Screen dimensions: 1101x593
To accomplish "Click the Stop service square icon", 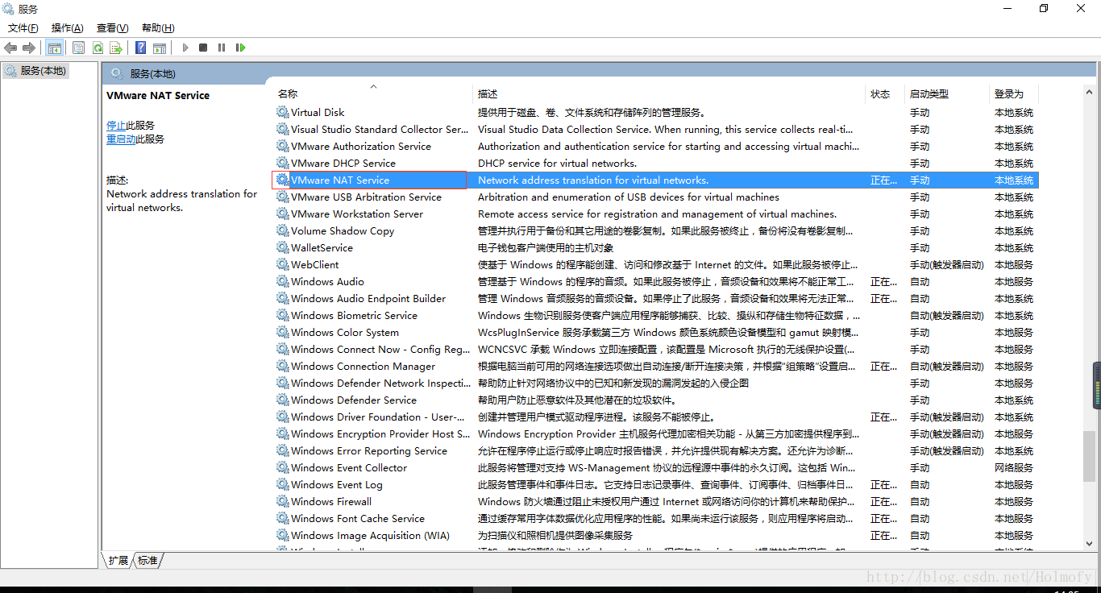I will [x=203, y=48].
